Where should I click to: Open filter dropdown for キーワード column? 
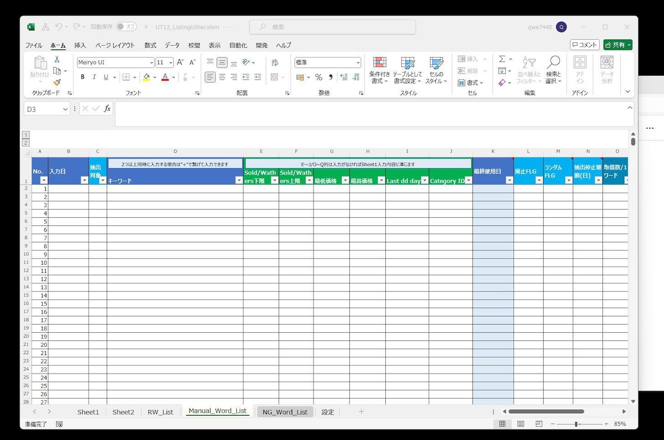(238, 180)
